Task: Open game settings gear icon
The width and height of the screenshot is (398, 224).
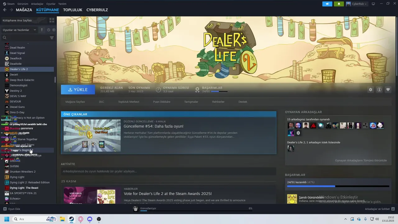Action: click(371, 90)
